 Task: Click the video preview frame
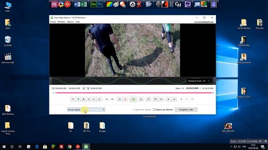[132, 50]
